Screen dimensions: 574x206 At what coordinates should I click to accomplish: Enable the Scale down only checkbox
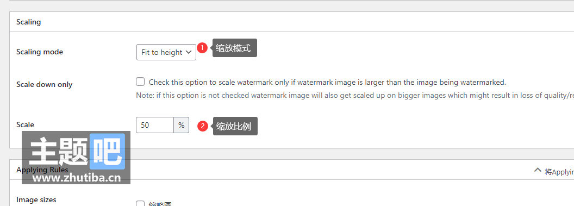[140, 82]
